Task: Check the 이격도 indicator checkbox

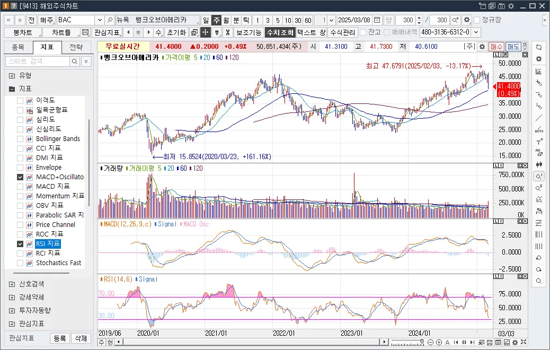Action: [20, 100]
